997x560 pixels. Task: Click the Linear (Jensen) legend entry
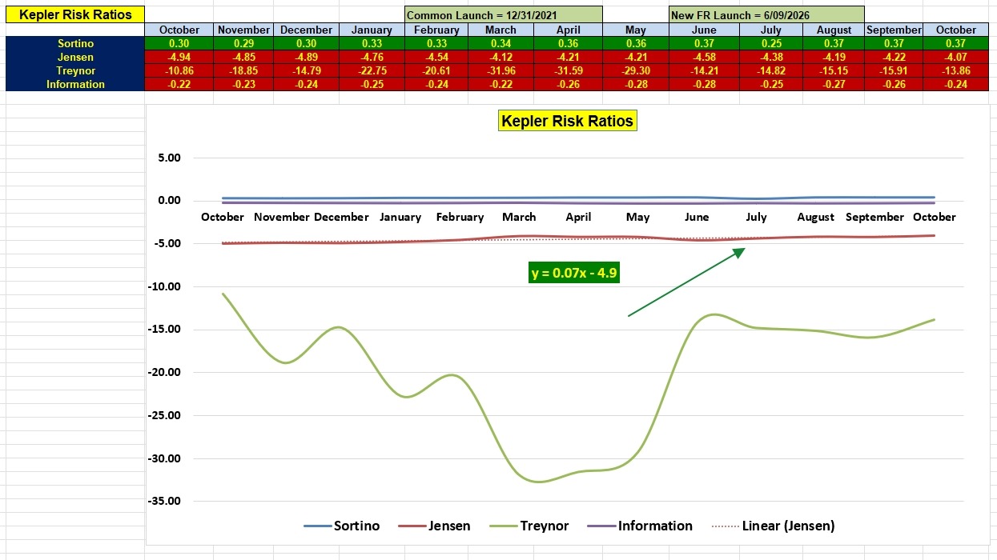(x=772, y=526)
